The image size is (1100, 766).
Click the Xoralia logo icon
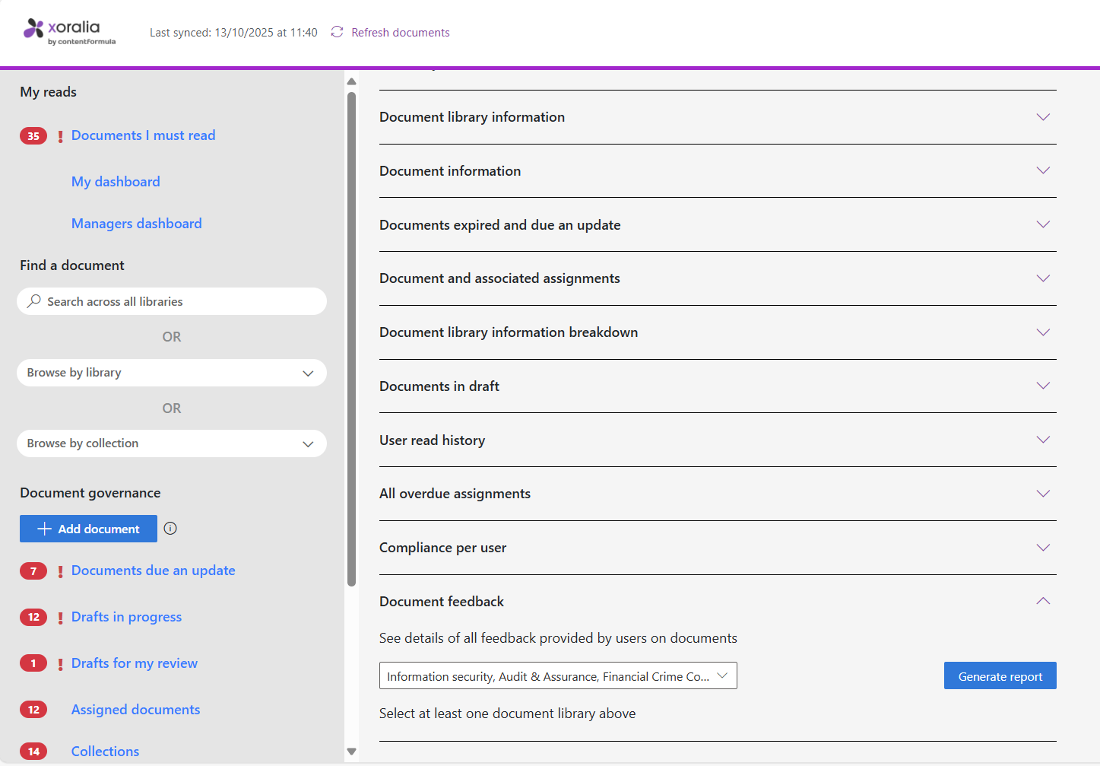[33, 29]
